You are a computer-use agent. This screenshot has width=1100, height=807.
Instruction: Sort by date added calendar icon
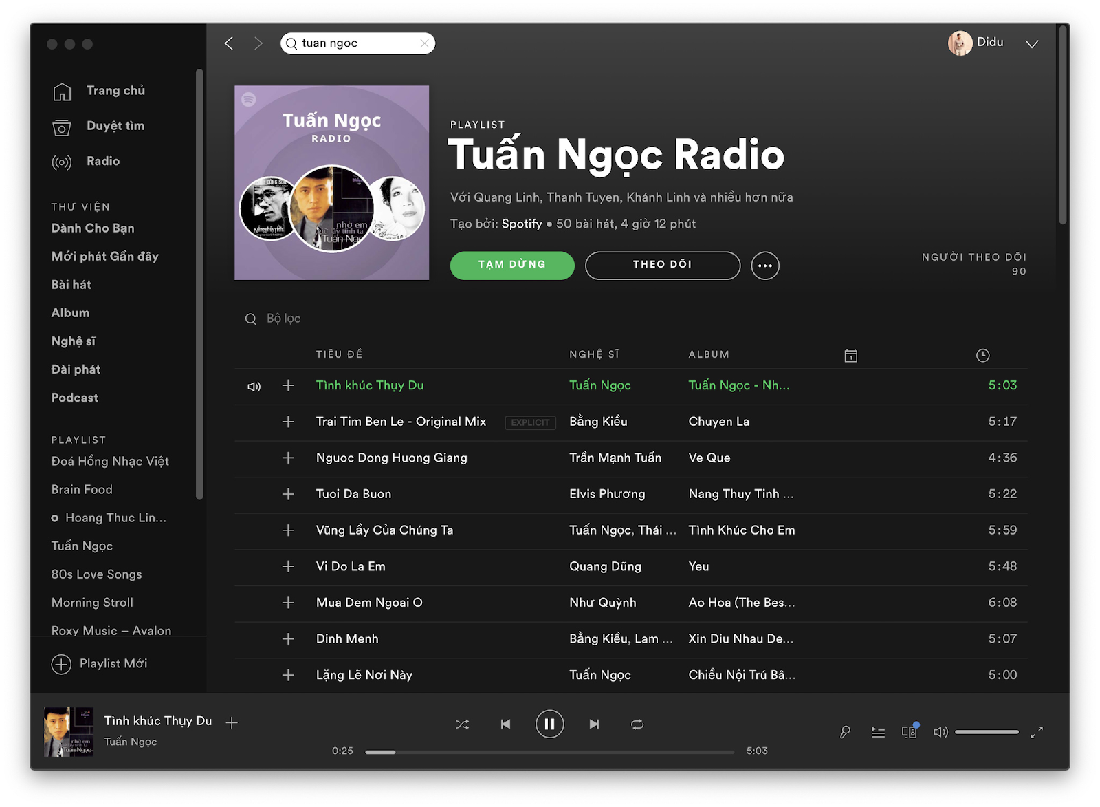point(851,356)
